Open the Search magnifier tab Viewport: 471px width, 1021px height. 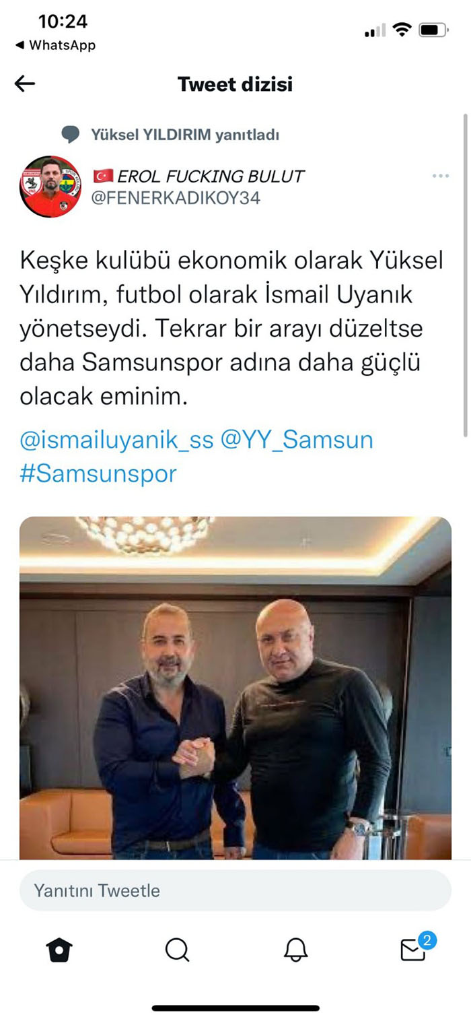coord(177,950)
